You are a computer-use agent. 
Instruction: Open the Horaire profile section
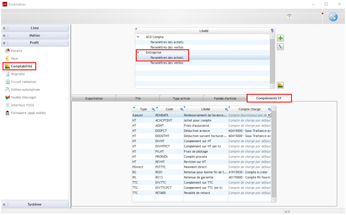click(16, 51)
